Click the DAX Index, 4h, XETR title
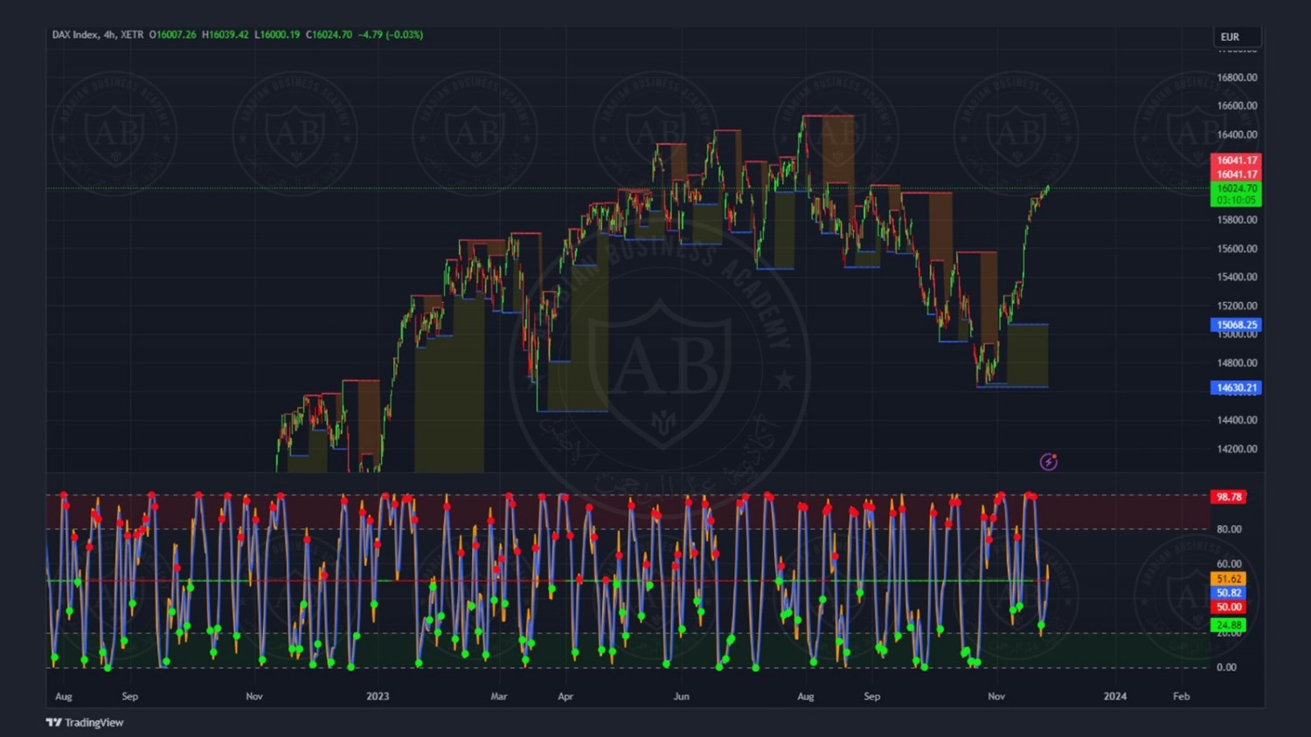Image resolution: width=1311 pixels, height=737 pixels. point(98,35)
